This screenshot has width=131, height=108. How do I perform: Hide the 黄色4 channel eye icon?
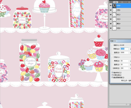click(111, 24)
